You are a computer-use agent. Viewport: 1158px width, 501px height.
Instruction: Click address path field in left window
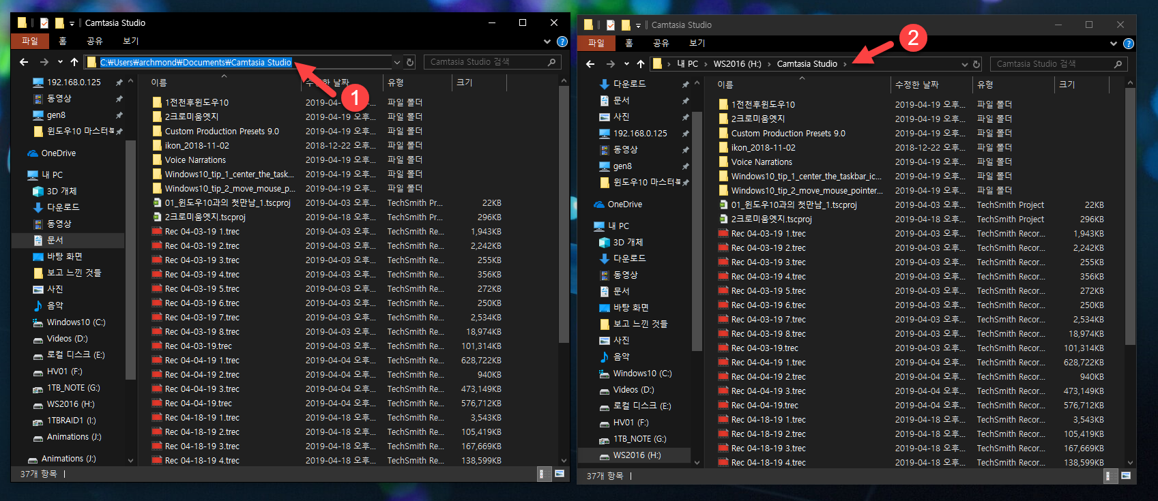point(238,62)
